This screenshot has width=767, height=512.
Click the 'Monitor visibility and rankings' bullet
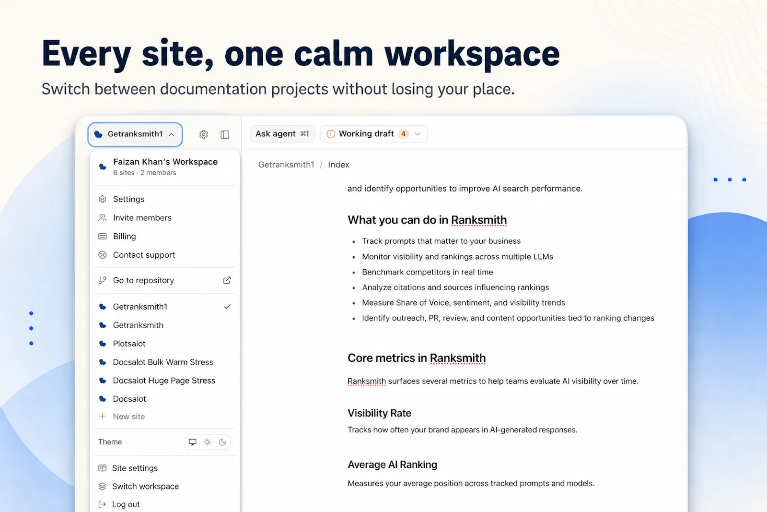[x=458, y=257]
